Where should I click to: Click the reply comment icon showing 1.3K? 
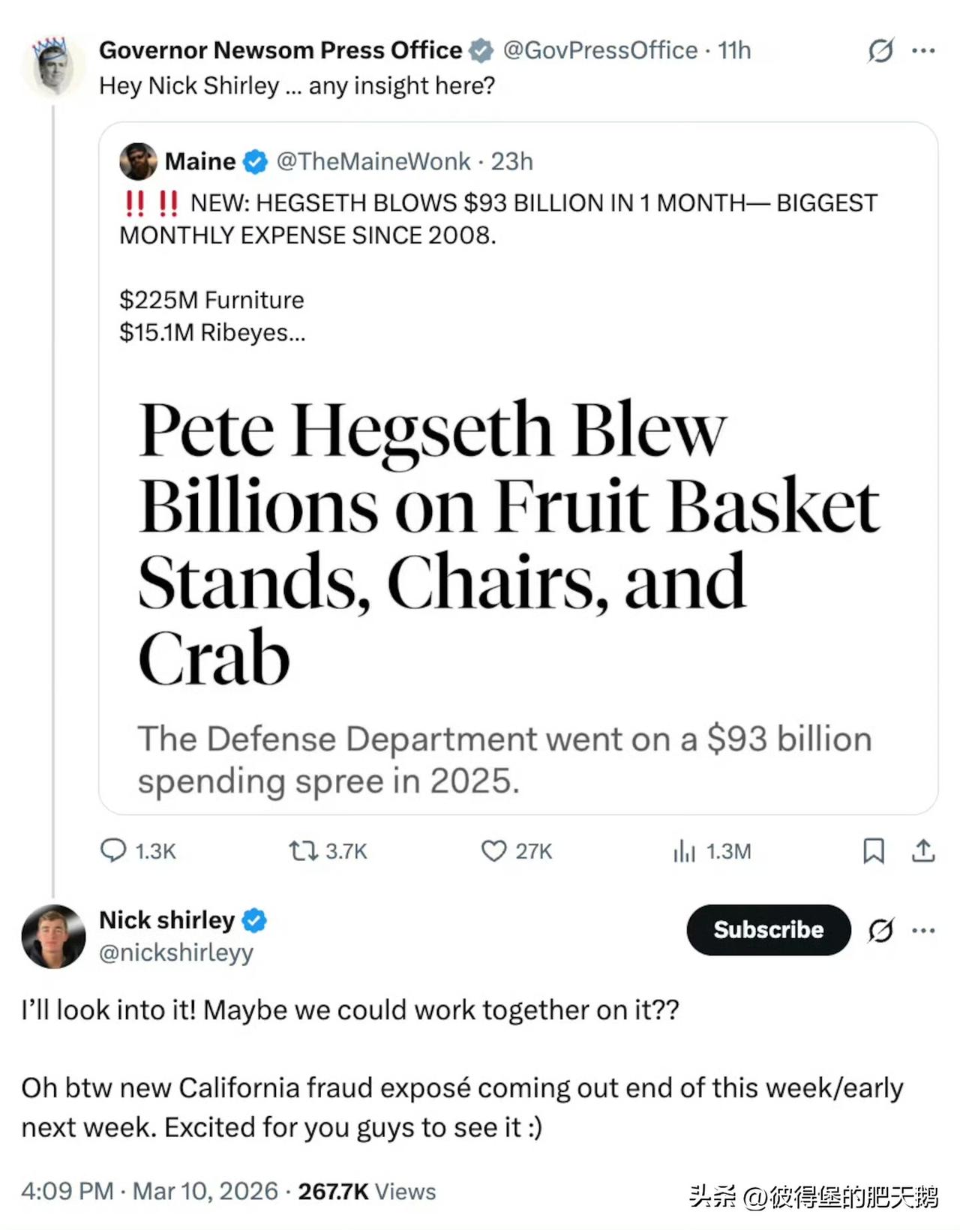[x=113, y=850]
